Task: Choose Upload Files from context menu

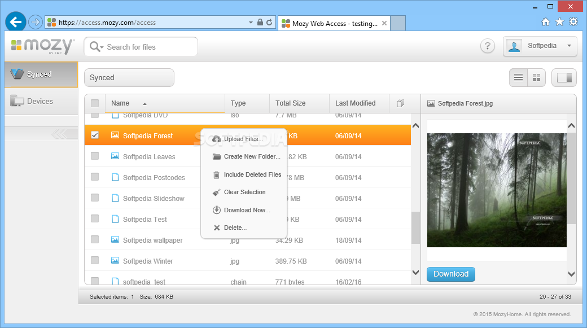Action: tap(244, 139)
